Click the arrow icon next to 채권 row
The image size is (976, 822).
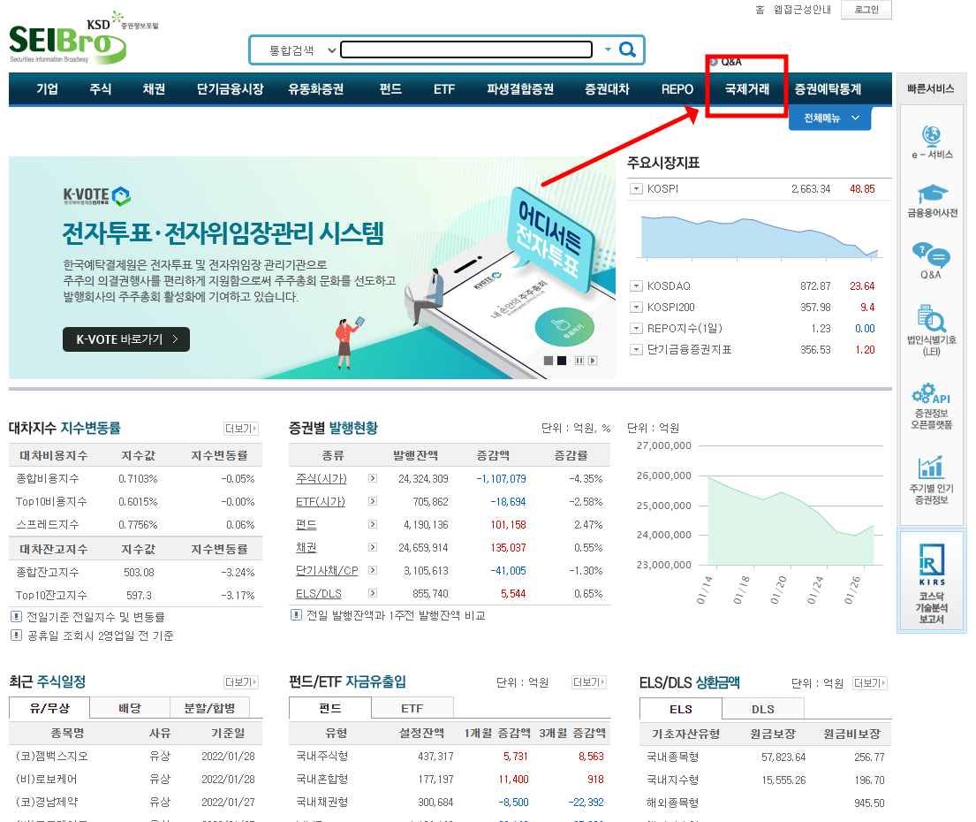coord(372,547)
